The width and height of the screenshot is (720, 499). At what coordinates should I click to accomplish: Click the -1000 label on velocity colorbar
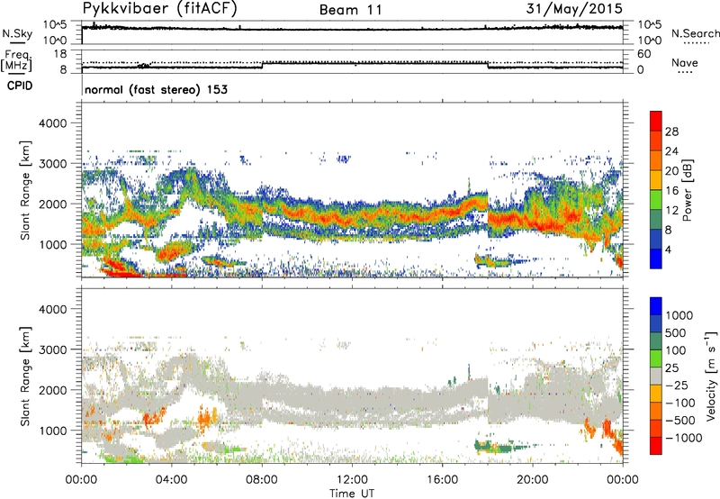pos(684,438)
